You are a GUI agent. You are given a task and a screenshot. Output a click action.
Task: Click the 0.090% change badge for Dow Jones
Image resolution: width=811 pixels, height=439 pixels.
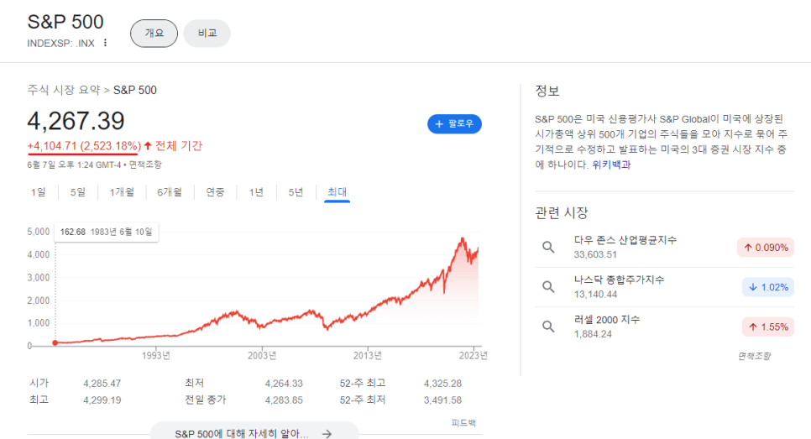[766, 248]
